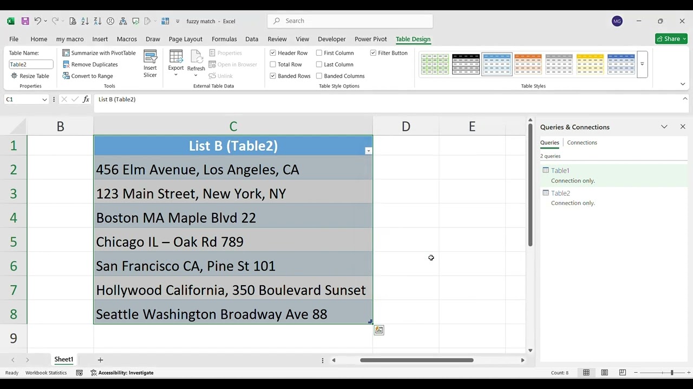The image size is (693, 389).
Task: Open the Share button dropdown
Action: (x=684, y=39)
